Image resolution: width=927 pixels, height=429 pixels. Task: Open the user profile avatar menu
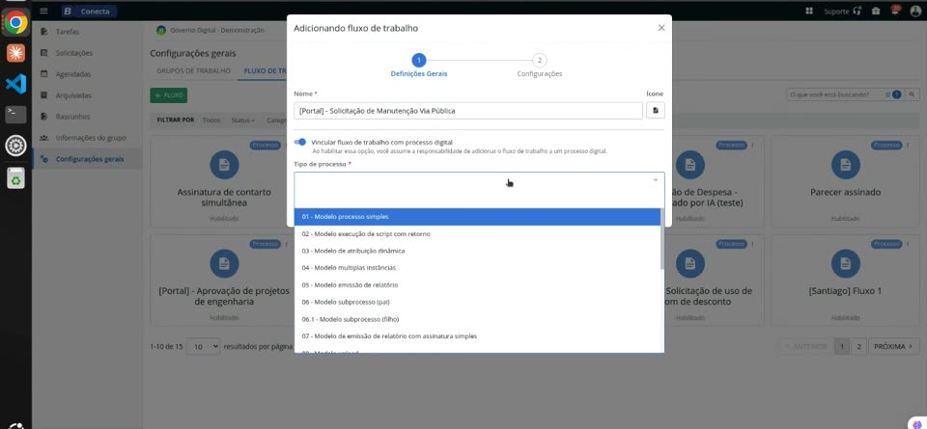click(915, 11)
